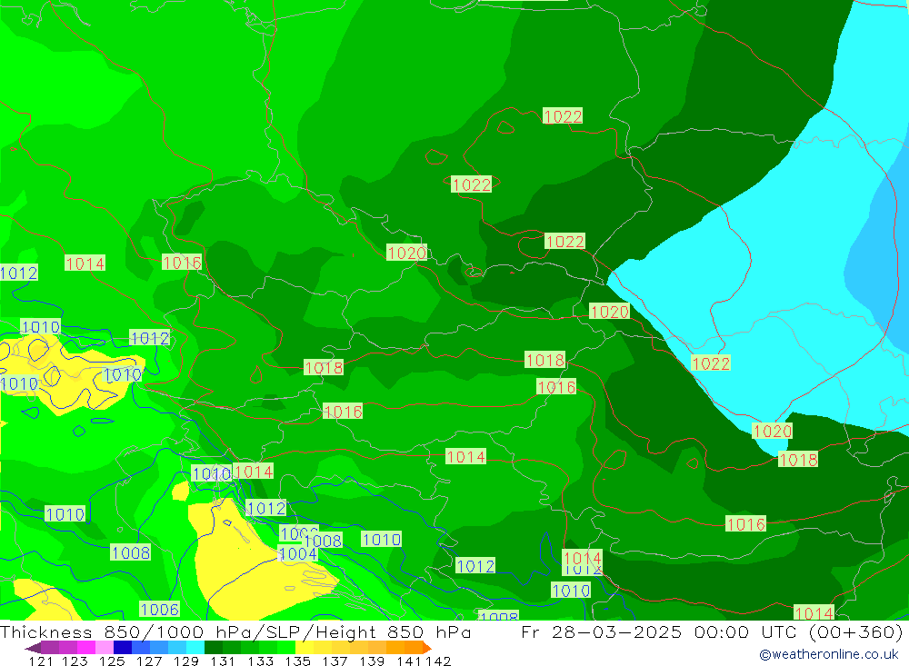Select the light pink 125 legend swatch
This screenshot has height=666, width=909.
click(105, 648)
